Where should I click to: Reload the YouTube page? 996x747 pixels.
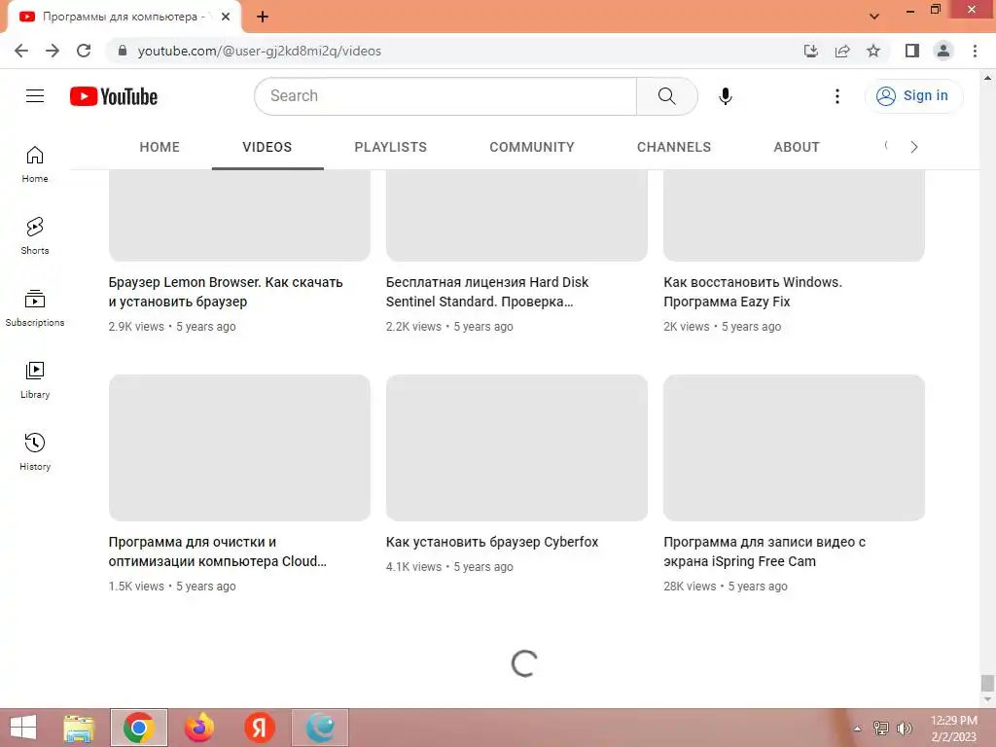[x=84, y=51]
